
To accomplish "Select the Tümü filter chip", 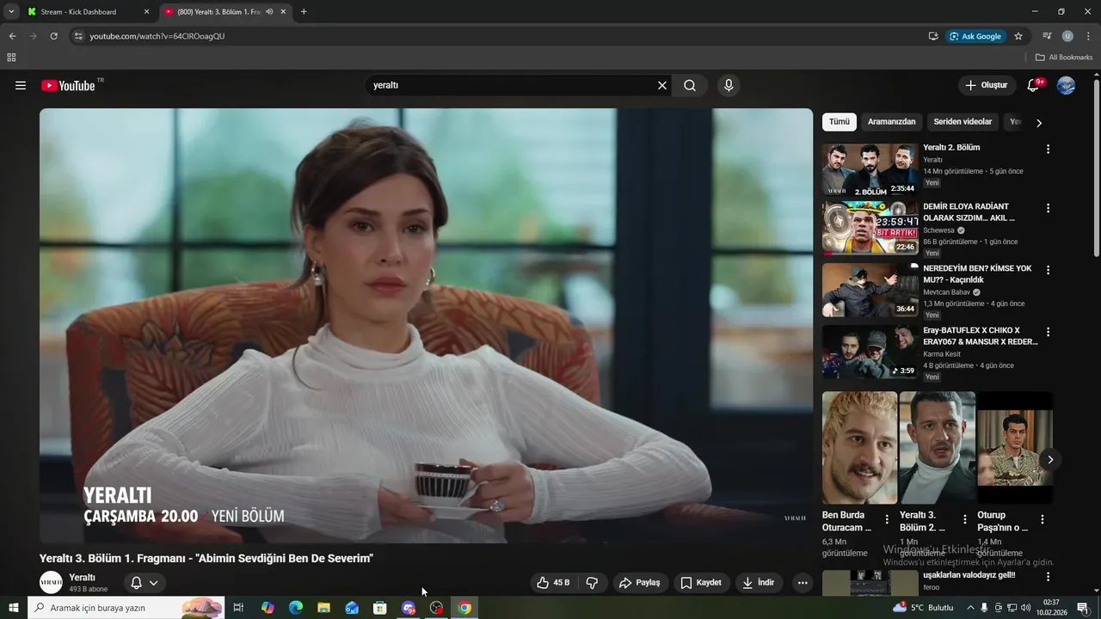I will coord(839,122).
